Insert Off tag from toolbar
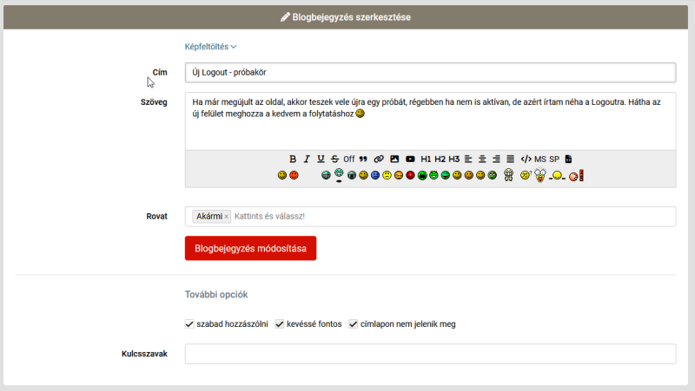 click(x=349, y=159)
